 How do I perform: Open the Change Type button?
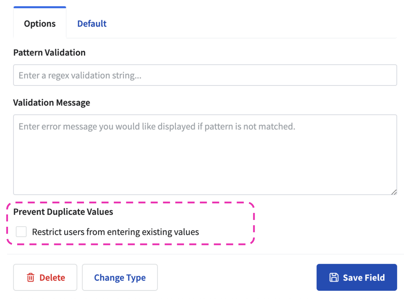point(120,277)
